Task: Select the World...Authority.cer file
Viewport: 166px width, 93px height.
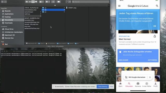Action: pos(32,8)
